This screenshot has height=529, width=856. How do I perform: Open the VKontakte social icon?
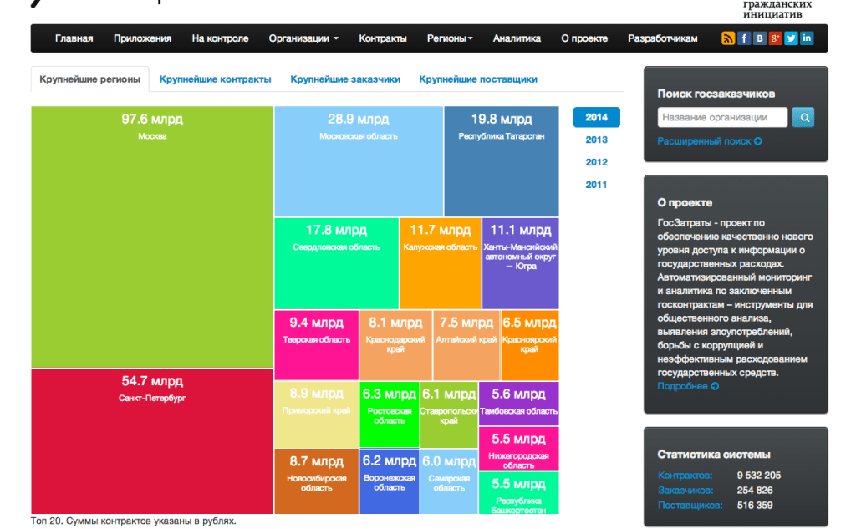(760, 38)
